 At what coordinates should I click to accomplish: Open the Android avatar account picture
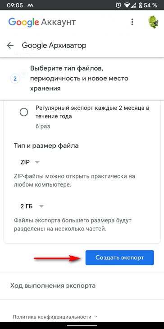click(x=154, y=22)
